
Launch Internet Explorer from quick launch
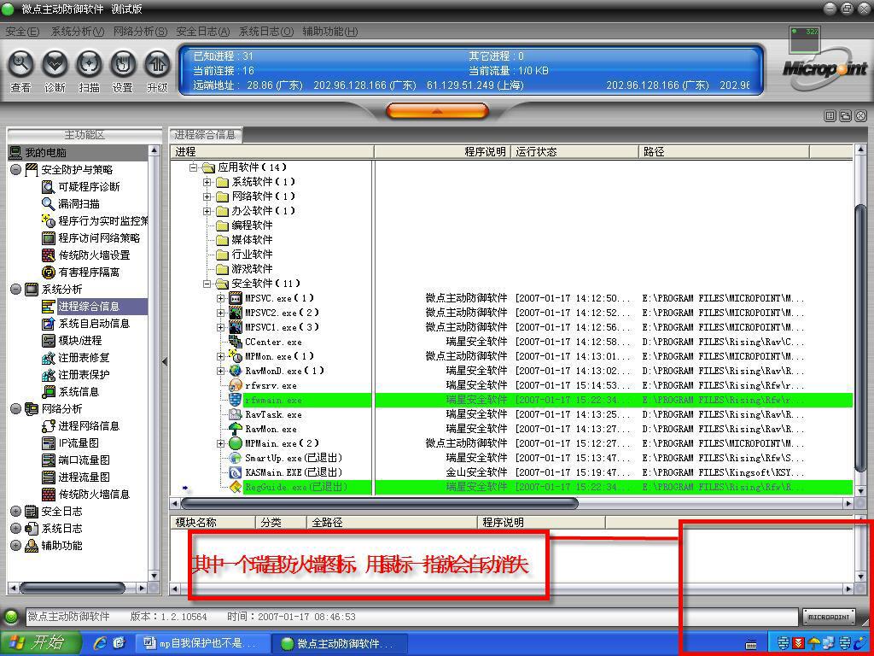101,644
